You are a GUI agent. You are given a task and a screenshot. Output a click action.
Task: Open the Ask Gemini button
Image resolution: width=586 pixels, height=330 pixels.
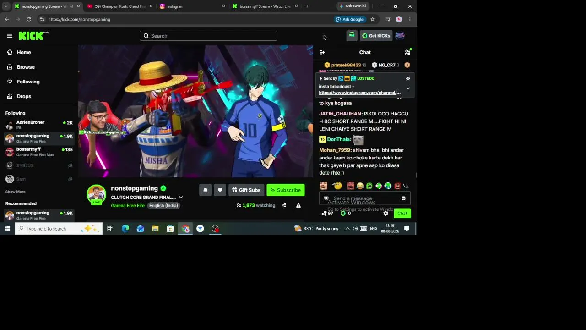tap(353, 6)
